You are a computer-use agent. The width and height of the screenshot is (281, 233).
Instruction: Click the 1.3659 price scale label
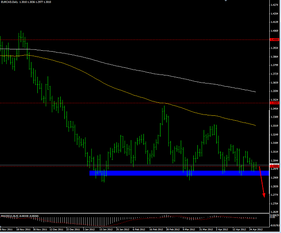click(x=275, y=83)
